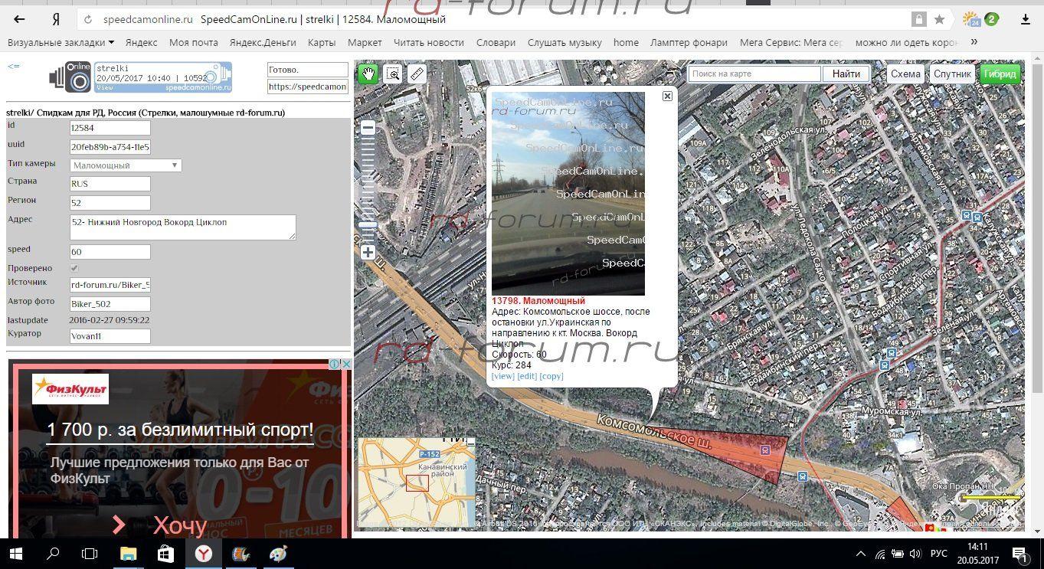Click the id field containing 12584
The width and height of the screenshot is (1044, 569).
[110, 128]
